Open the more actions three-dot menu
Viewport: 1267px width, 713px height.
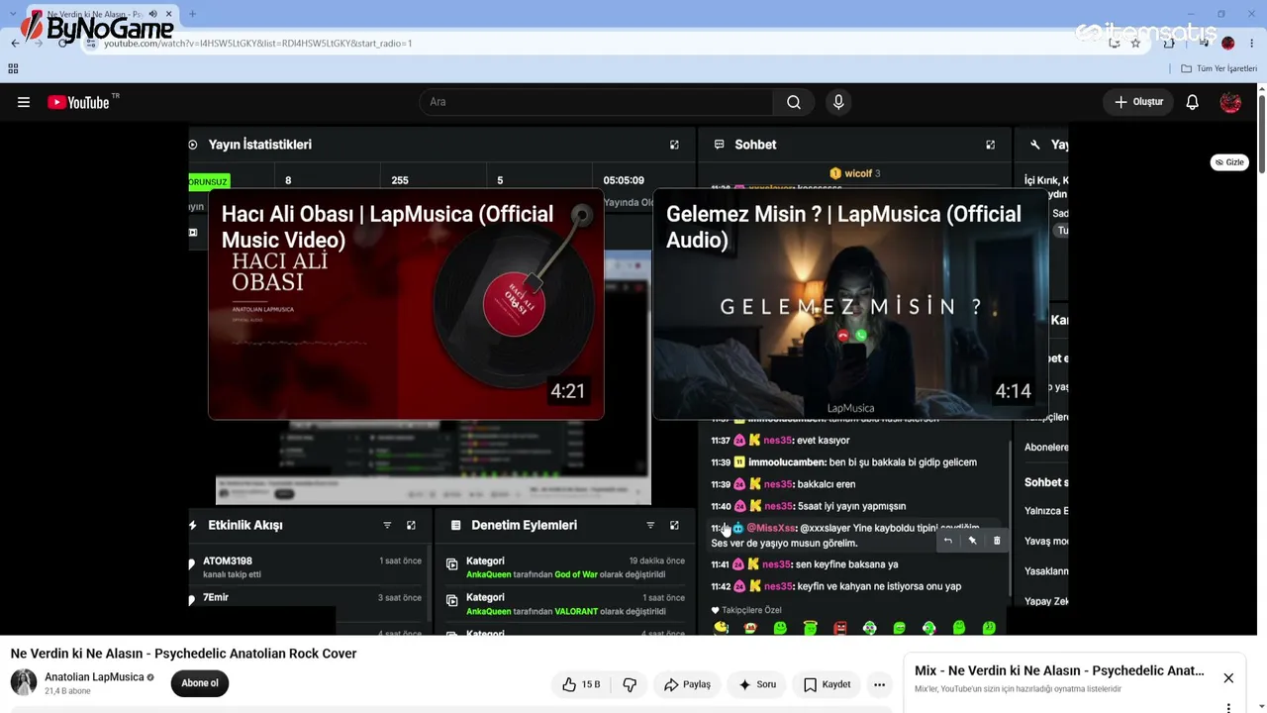click(879, 684)
